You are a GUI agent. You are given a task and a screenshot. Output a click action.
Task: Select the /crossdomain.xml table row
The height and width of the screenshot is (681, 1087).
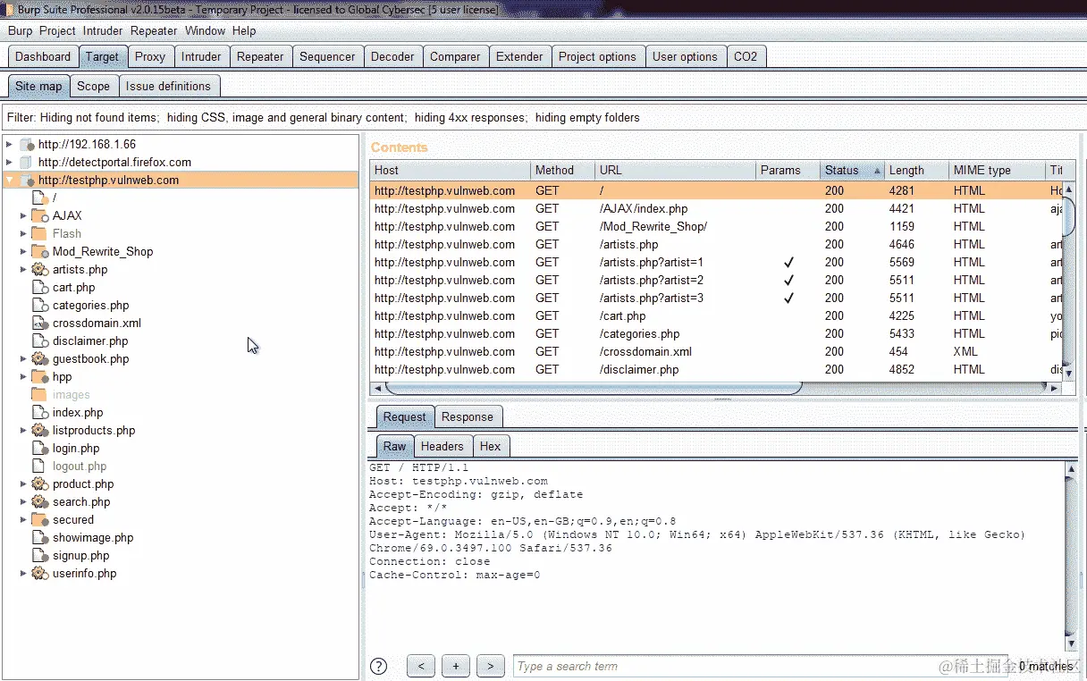(718, 351)
